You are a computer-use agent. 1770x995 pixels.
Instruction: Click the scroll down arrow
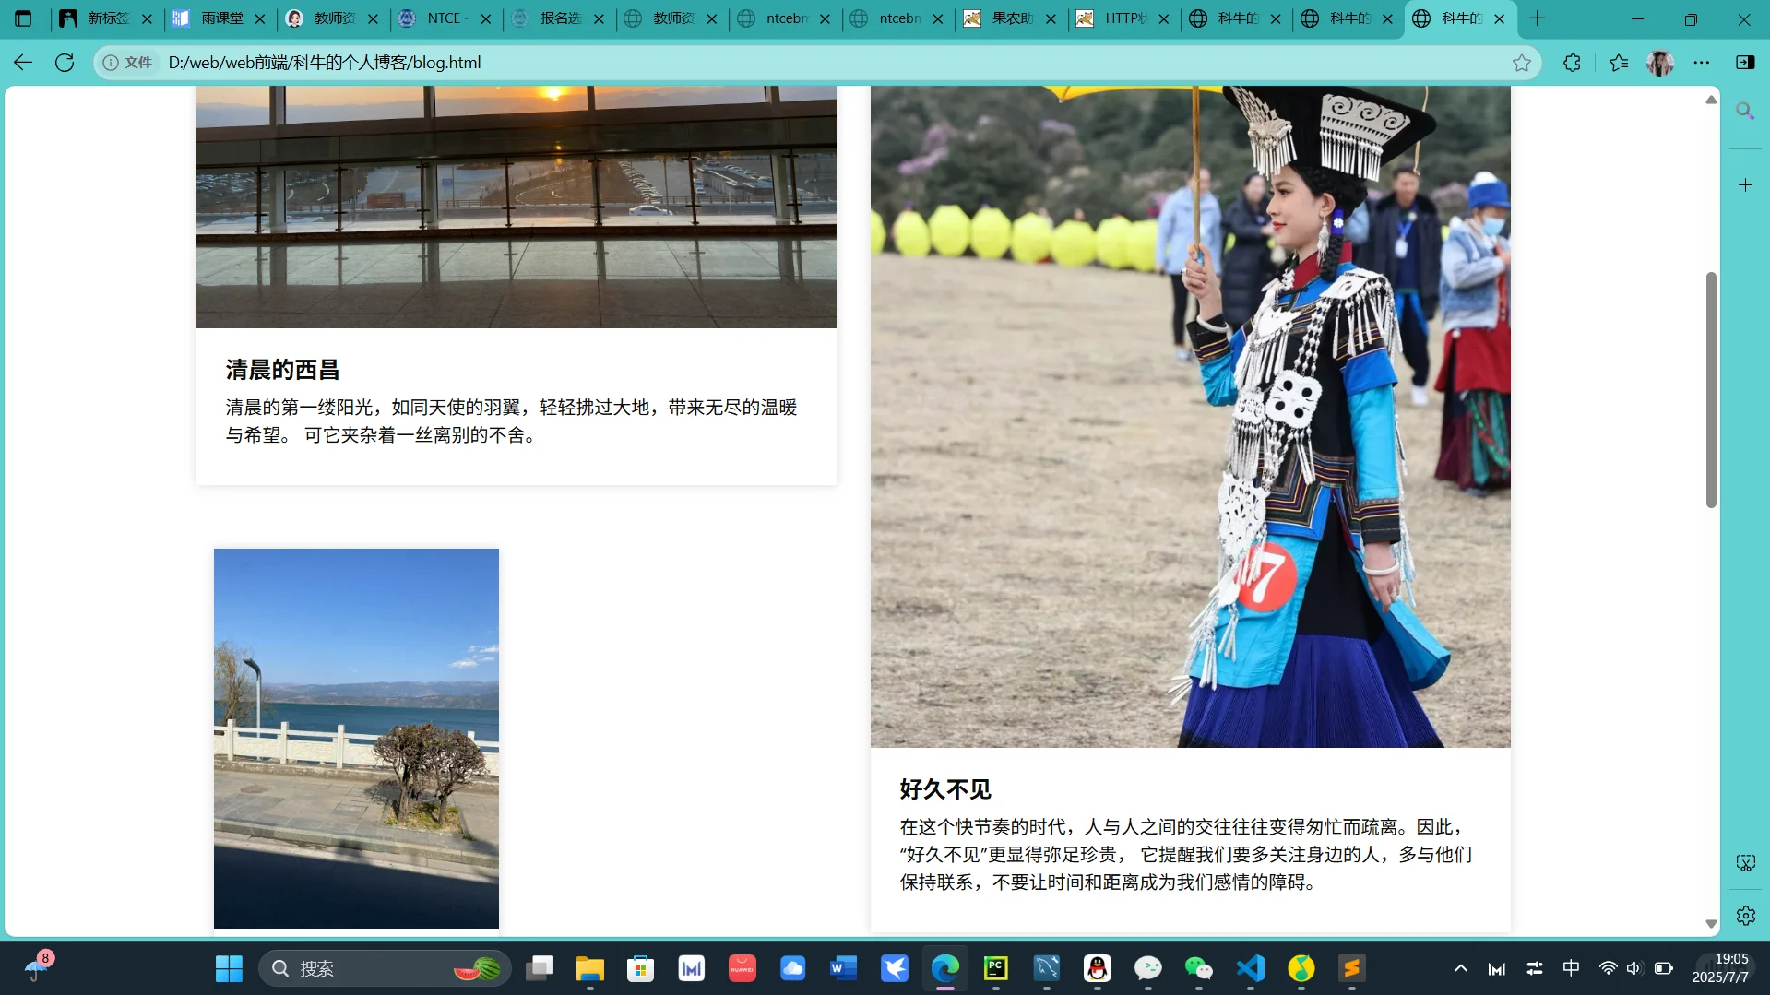pos(1711,924)
